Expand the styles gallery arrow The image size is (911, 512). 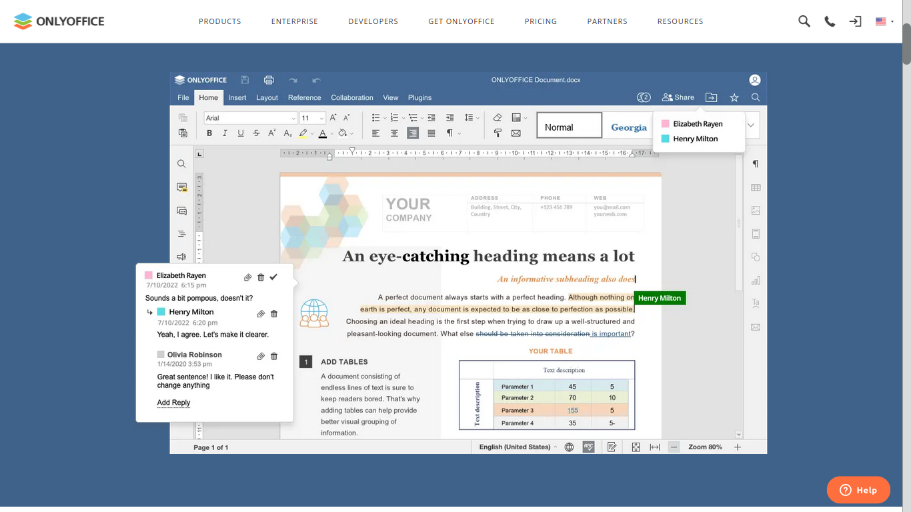point(751,125)
